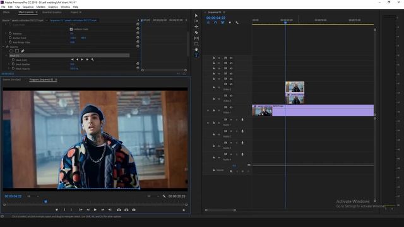Screen dimensions: 404x227
Task: Open the File menu
Action: [3, 7]
